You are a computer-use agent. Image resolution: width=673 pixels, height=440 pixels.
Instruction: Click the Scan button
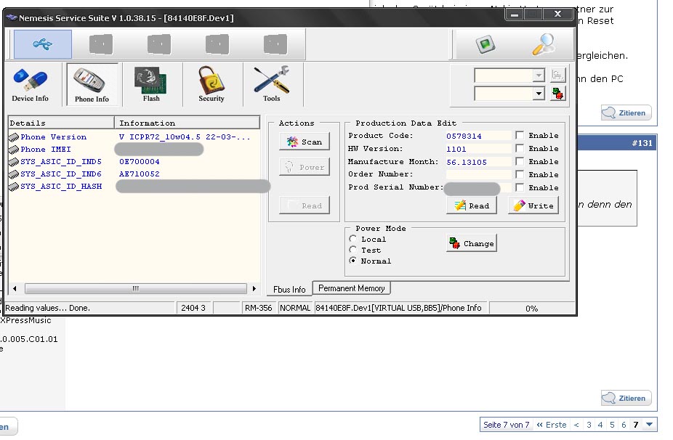(x=305, y=142)
